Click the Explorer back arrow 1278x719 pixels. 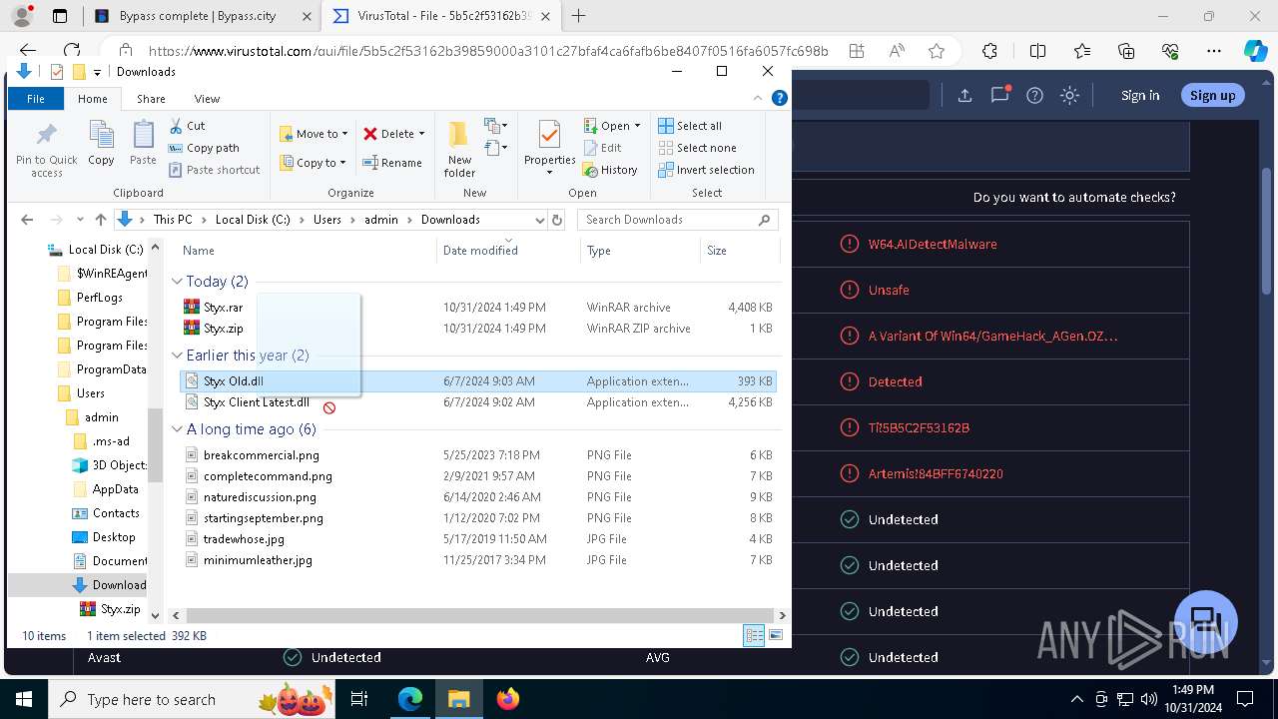pyautogui.click(x=27, y=220)
